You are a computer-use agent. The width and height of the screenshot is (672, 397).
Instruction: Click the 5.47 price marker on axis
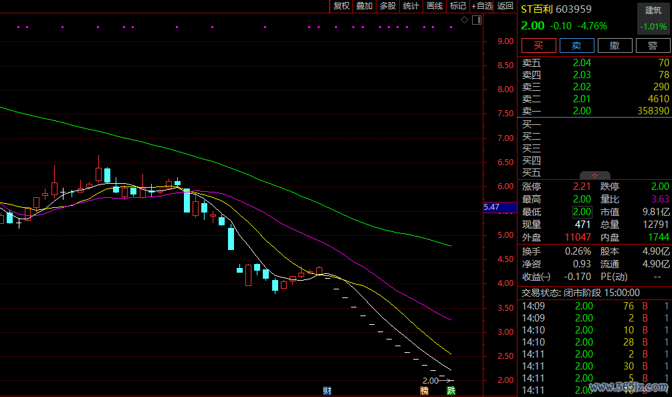[x=499, y=207]
